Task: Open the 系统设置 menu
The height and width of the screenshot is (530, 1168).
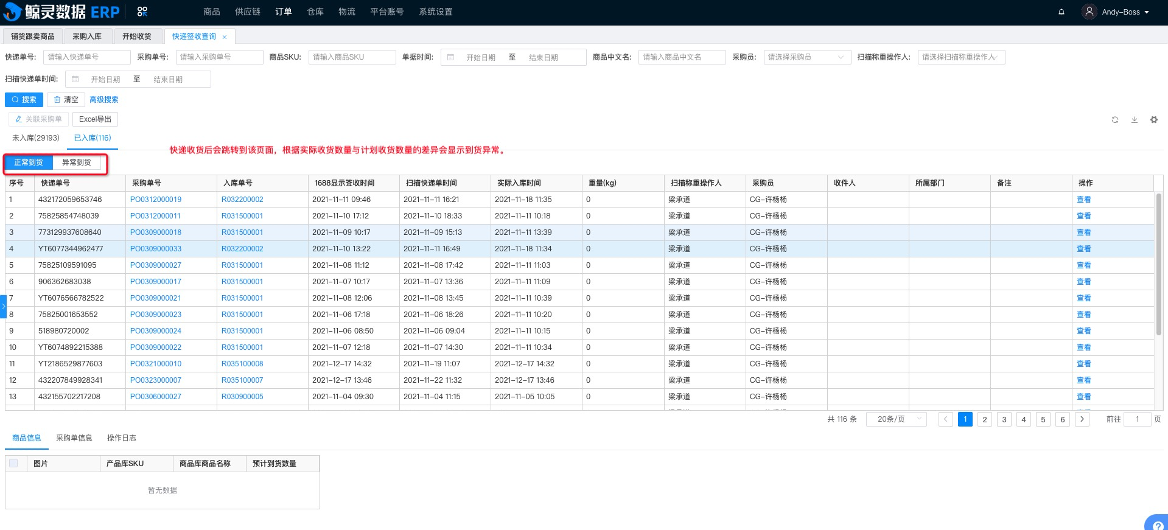Action: tap(436, 12)
